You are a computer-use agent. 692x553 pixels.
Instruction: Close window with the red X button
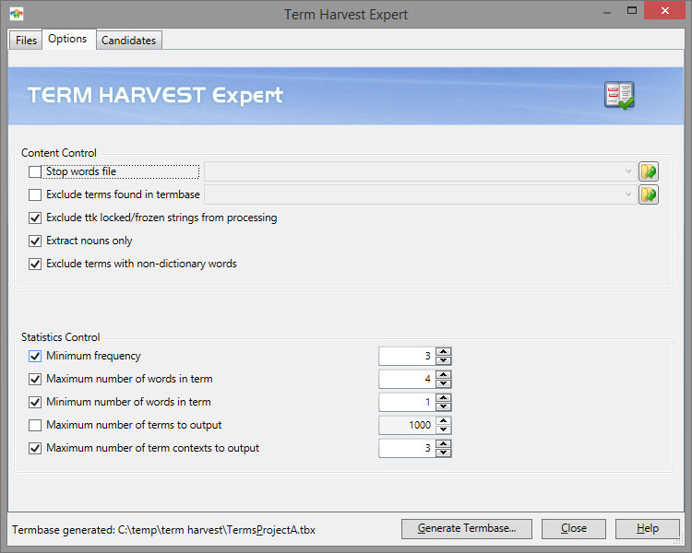coord(664,10)
